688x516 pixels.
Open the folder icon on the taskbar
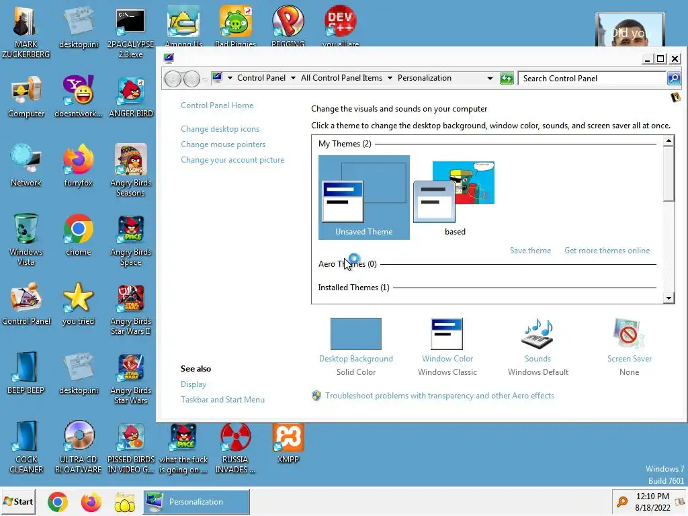coord(124,503)
